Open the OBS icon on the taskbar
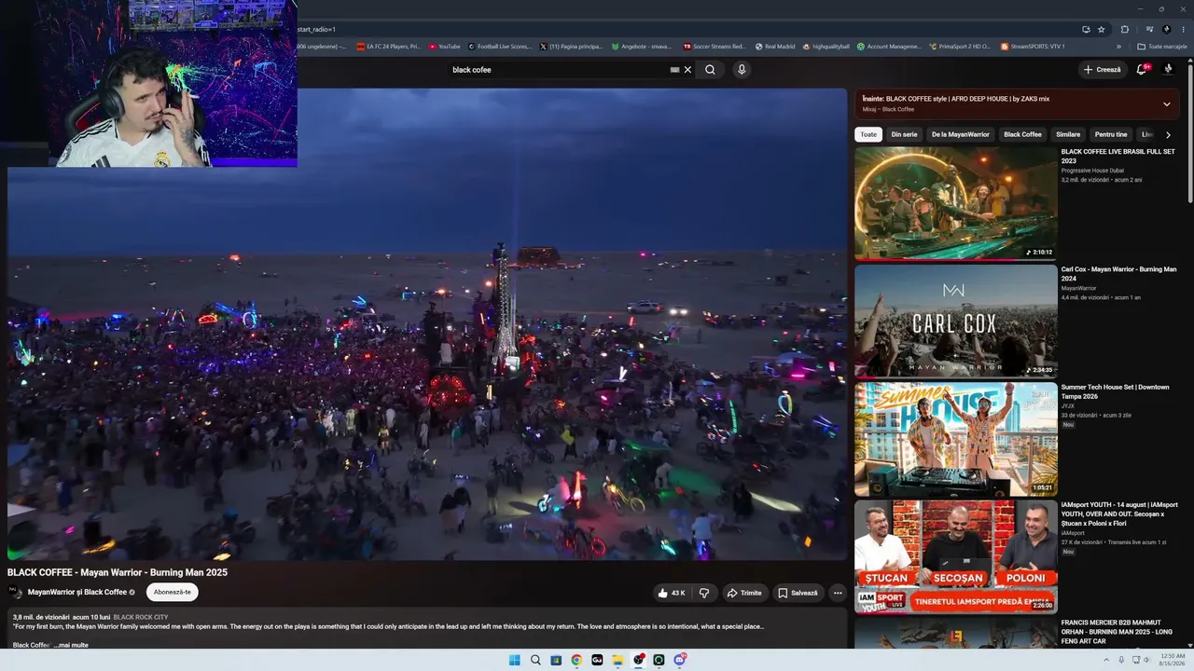 click(x=638, y=660)
